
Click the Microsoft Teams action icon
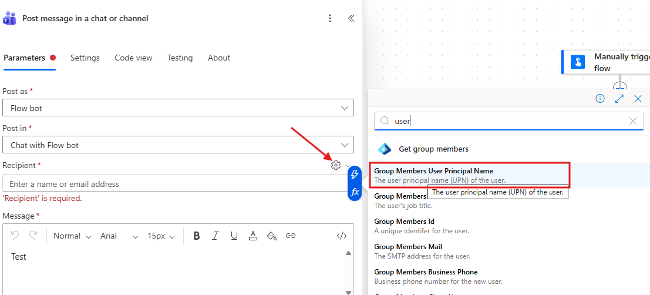tap(9, 18)
